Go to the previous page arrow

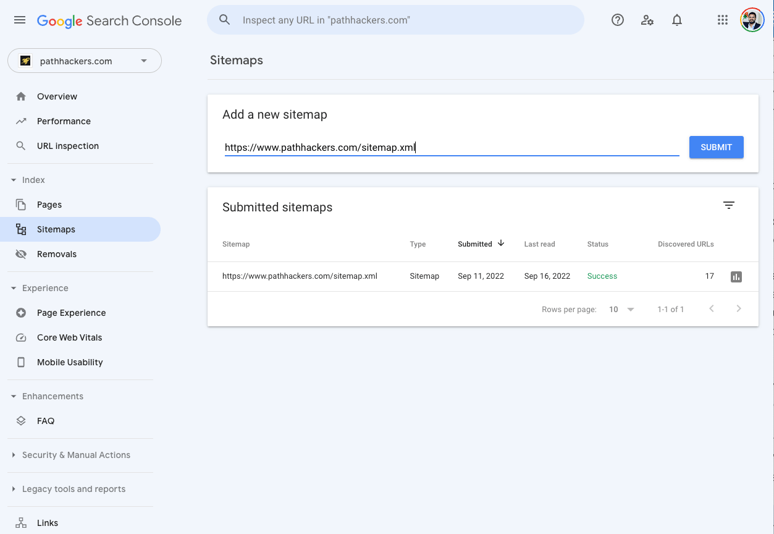pyautogui.click(x=712, y=308)
